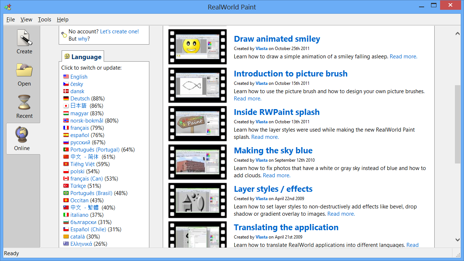This screenshot has height=261, width=464.
Task: Open the "Inside RWPaint splash" title link
Action: tap(277, 112)
